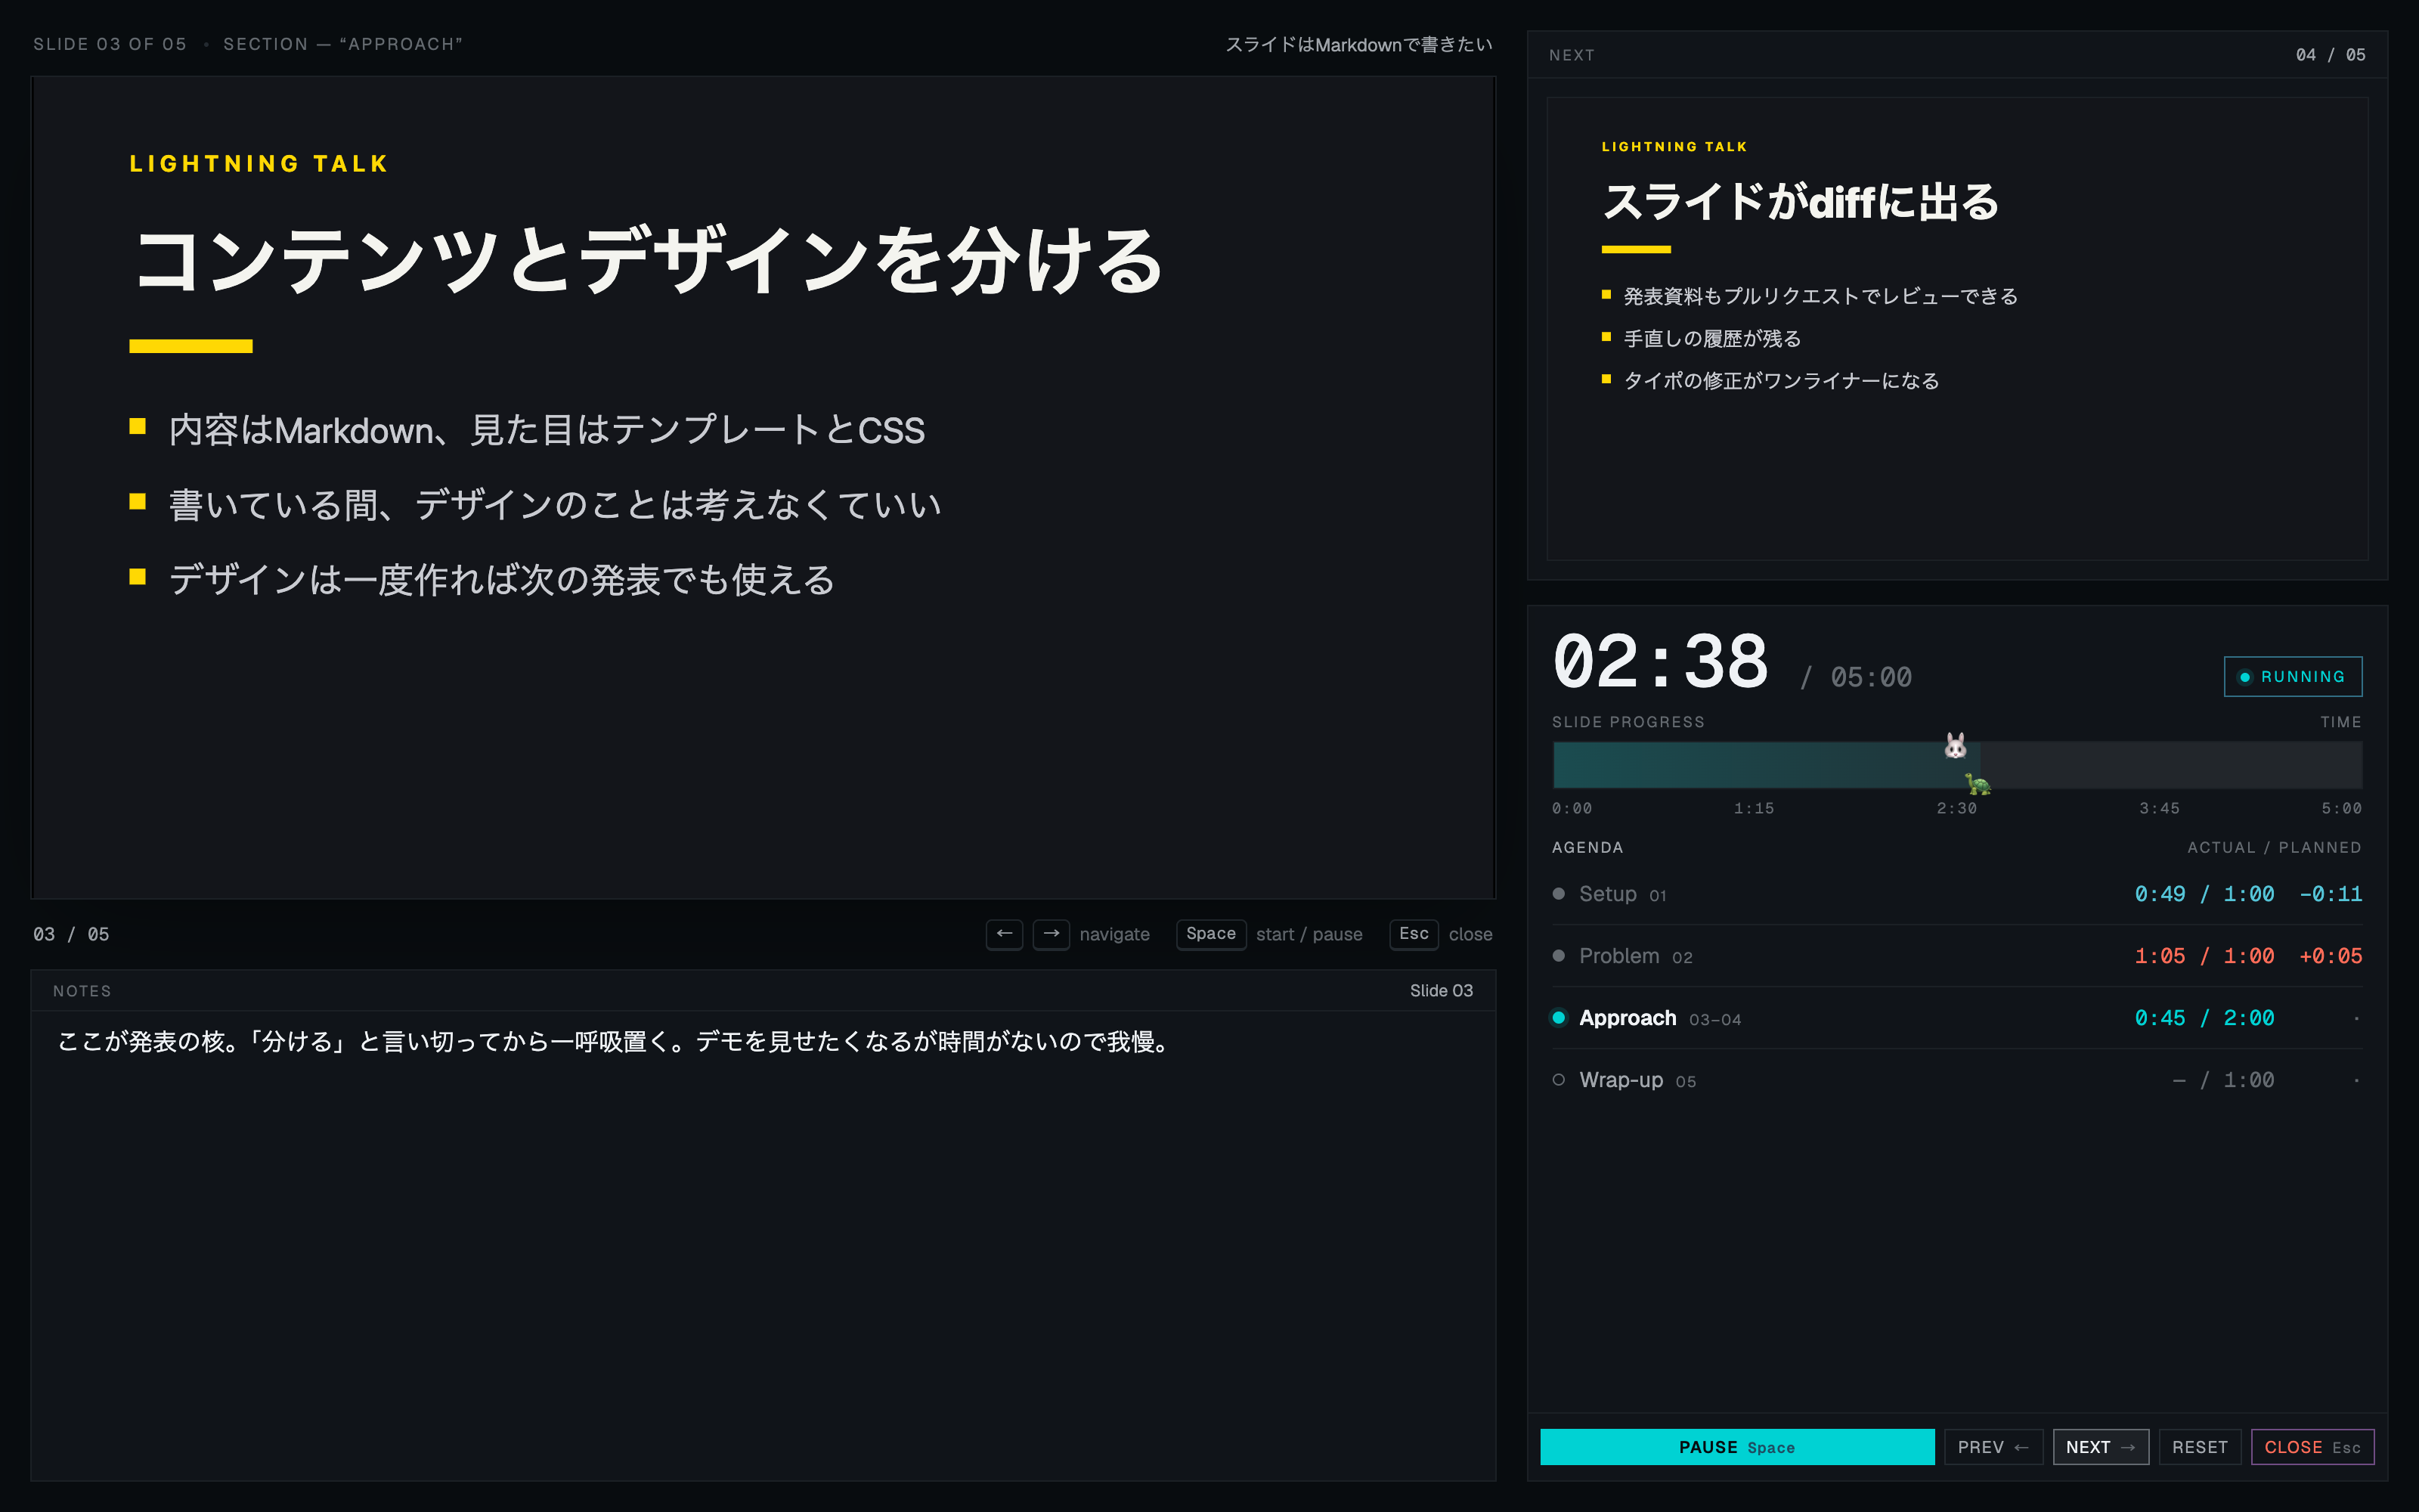Click the Slide 03 notes label
2419x1512 pixels.
coord(1440,991)
